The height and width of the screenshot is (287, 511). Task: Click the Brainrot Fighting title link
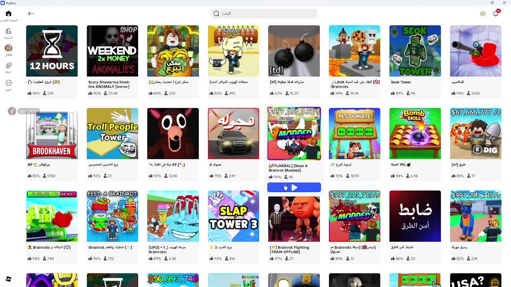[289, 250]
